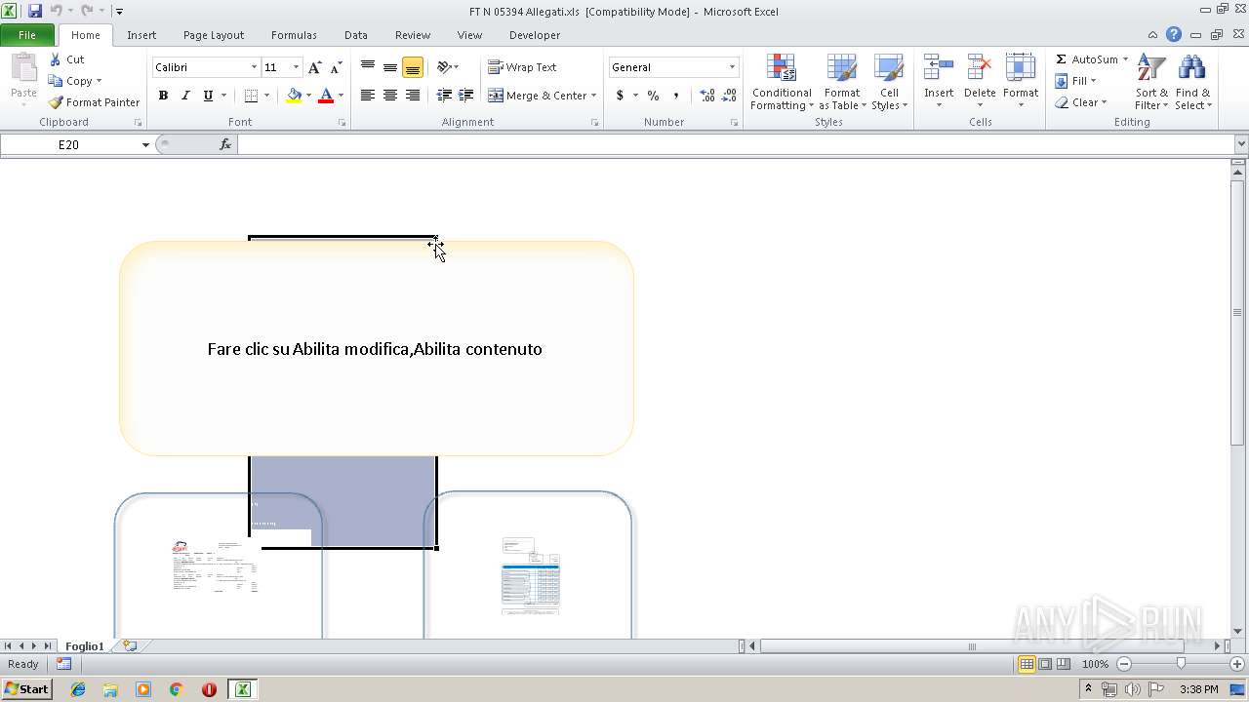Select the Foglio1 sheet tab
The image size is (1249, 702).
click(x=85, y=646)
